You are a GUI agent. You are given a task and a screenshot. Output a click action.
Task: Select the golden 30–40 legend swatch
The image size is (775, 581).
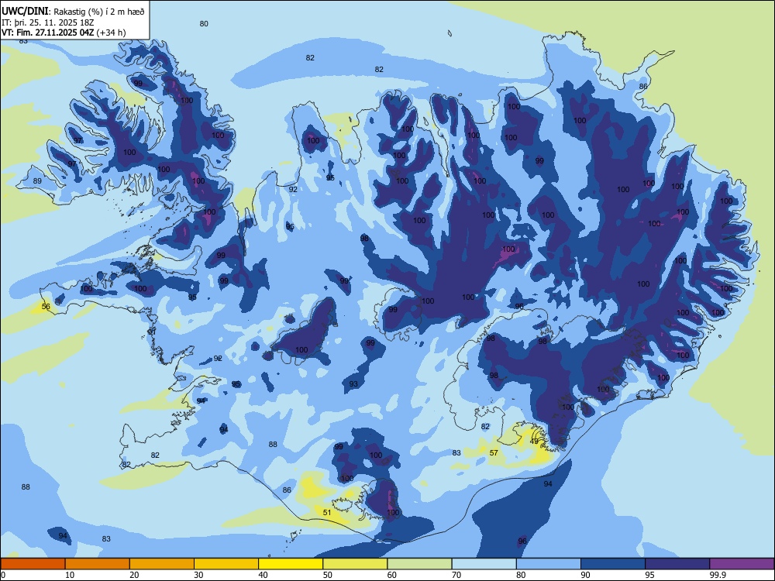pyautogui.click(x=226, y=564)
